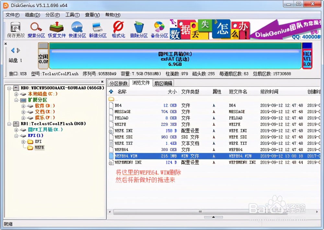Screen dimensions: 324x230
Task: Select the 搜索分区 (Search Partition) tool
Action: (x=36, y=29)
